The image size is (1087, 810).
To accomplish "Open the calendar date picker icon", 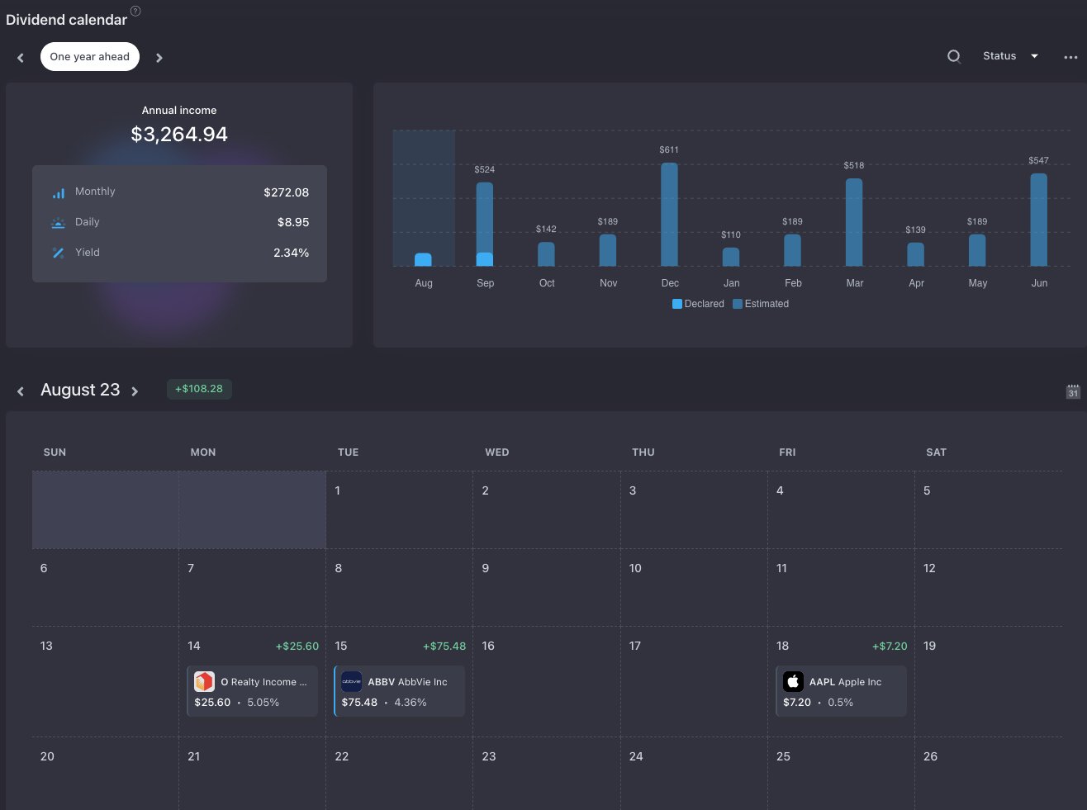I will 1073,391.
